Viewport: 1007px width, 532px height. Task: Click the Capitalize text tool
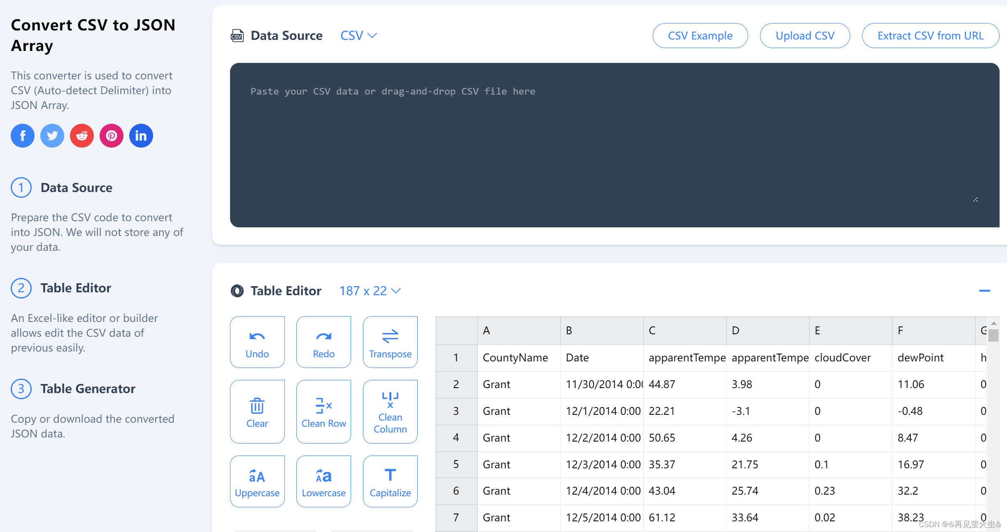(x=390, y=481)
